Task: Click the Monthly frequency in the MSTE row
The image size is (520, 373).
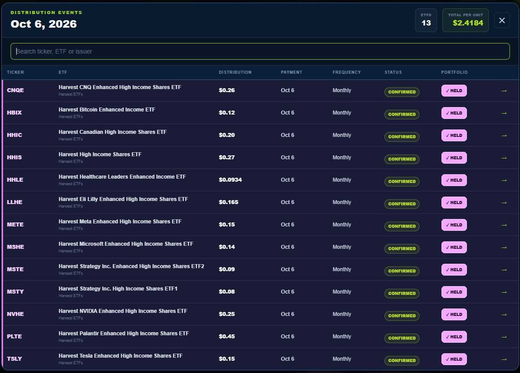Action: [x=341, y=269]
